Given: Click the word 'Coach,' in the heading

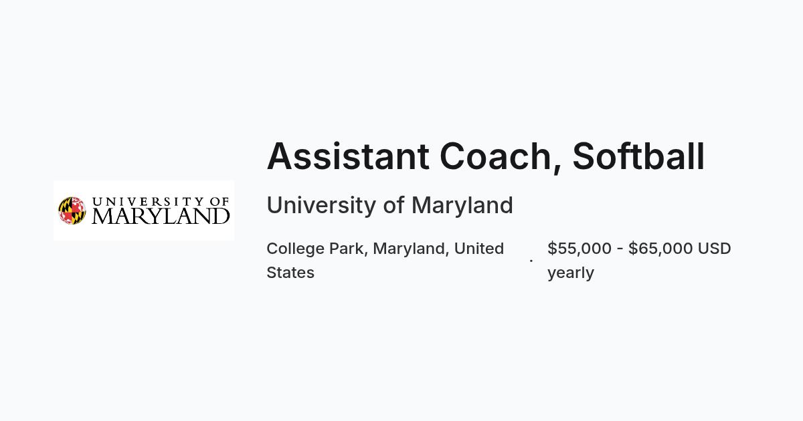Looking at the screenshot, I should coord(501,158).
